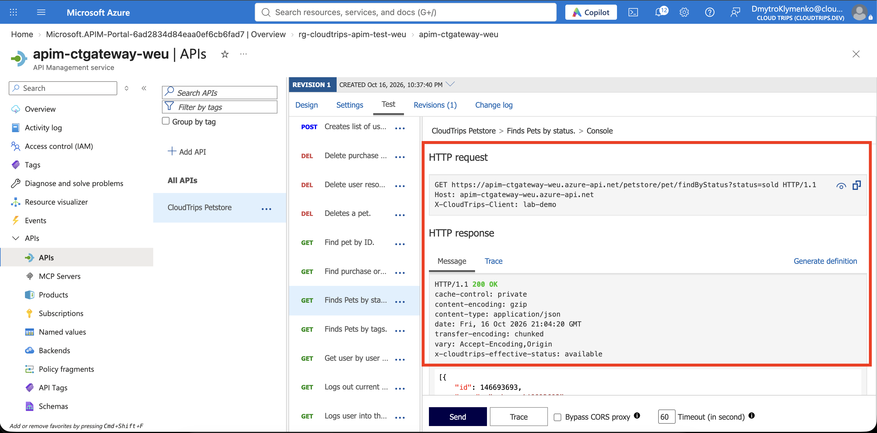The image size is (877, 433).
Task: Open Diagnose and solve problems
Action: (74, 183)
